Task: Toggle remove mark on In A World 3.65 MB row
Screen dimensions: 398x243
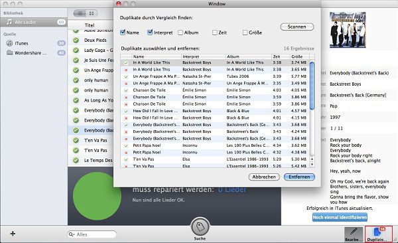Action: pyautogui.click(x=126, y=70)
